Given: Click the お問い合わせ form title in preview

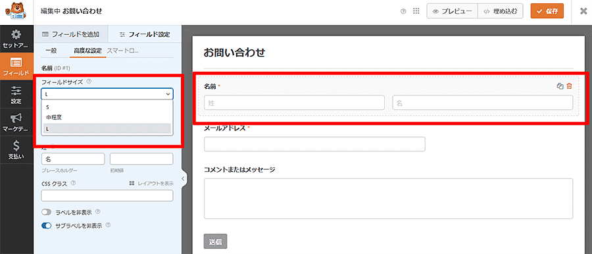Looking at the screenshot, I should [234, 53].
